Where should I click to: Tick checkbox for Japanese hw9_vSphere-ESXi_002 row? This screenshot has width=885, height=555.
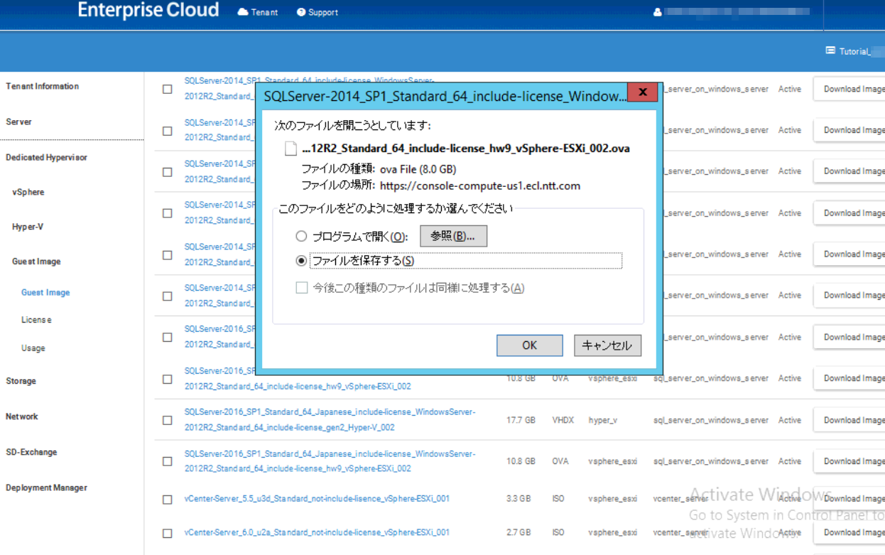pyautogui.click(x=167, y=461)
